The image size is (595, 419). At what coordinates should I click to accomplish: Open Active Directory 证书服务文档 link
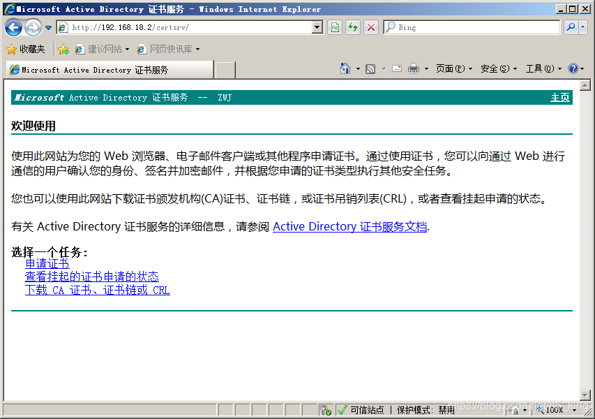(x=350, y=226)
